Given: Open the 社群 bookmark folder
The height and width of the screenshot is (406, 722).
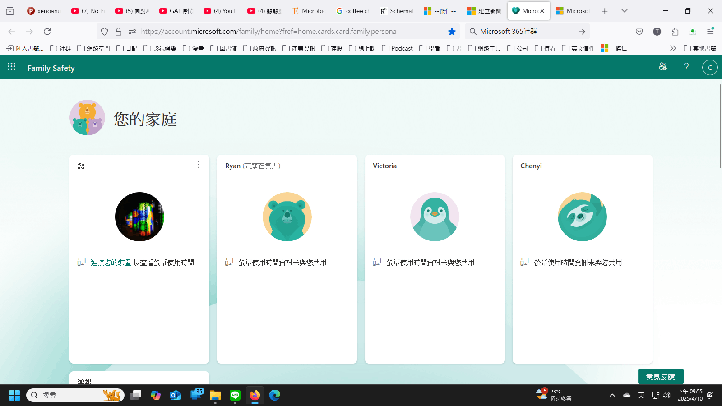Looking at the screenshot, I should pyautogui.click(x=60, y=48).
